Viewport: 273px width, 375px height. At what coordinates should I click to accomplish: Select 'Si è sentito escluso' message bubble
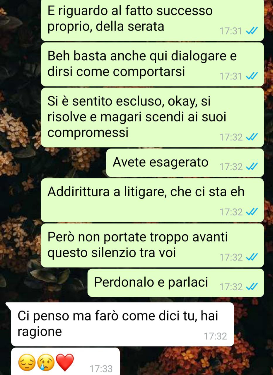(x=153, y=117)
